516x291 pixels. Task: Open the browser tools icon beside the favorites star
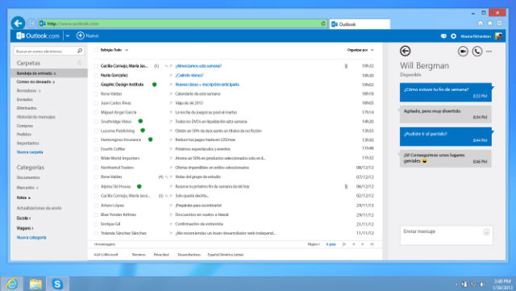[x=500, y=23]
